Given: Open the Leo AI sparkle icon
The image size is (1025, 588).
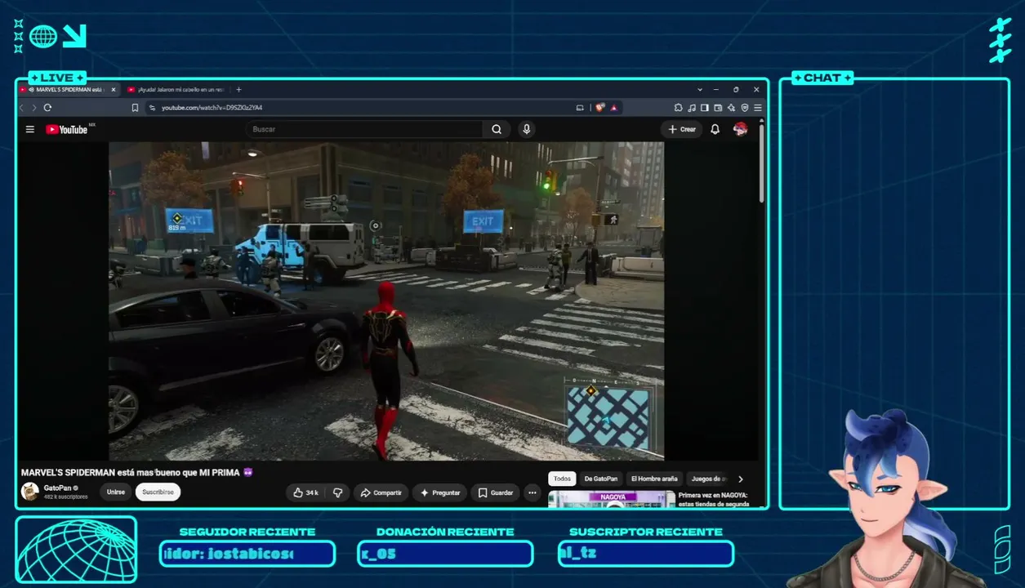Looking at the screenshot, I should click(x=731, y=108).
